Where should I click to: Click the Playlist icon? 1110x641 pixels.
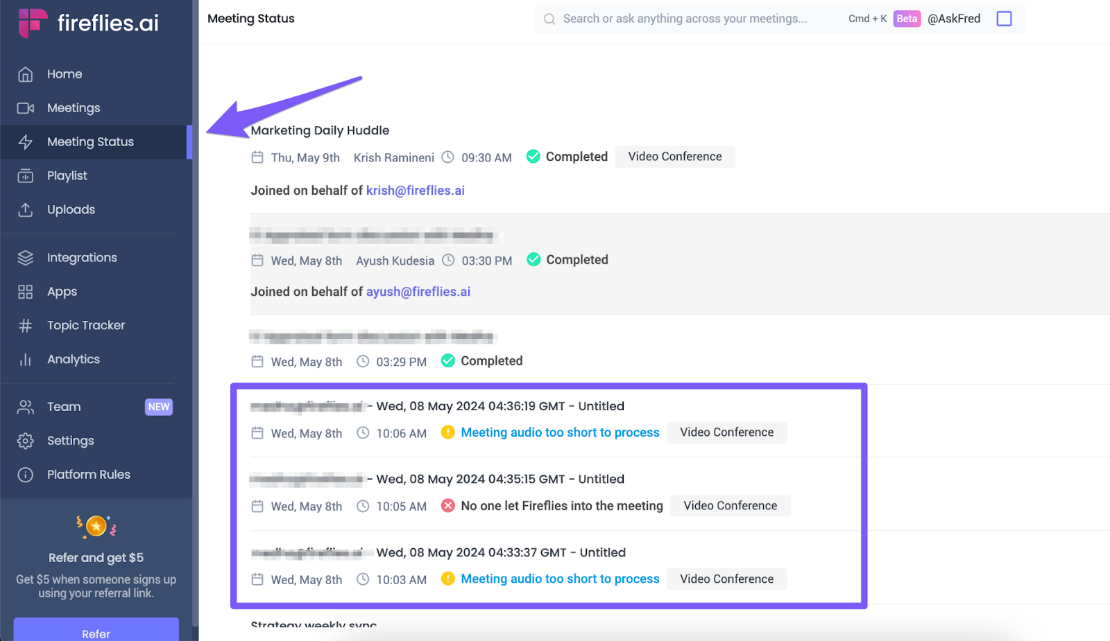(x=26, y=176)
